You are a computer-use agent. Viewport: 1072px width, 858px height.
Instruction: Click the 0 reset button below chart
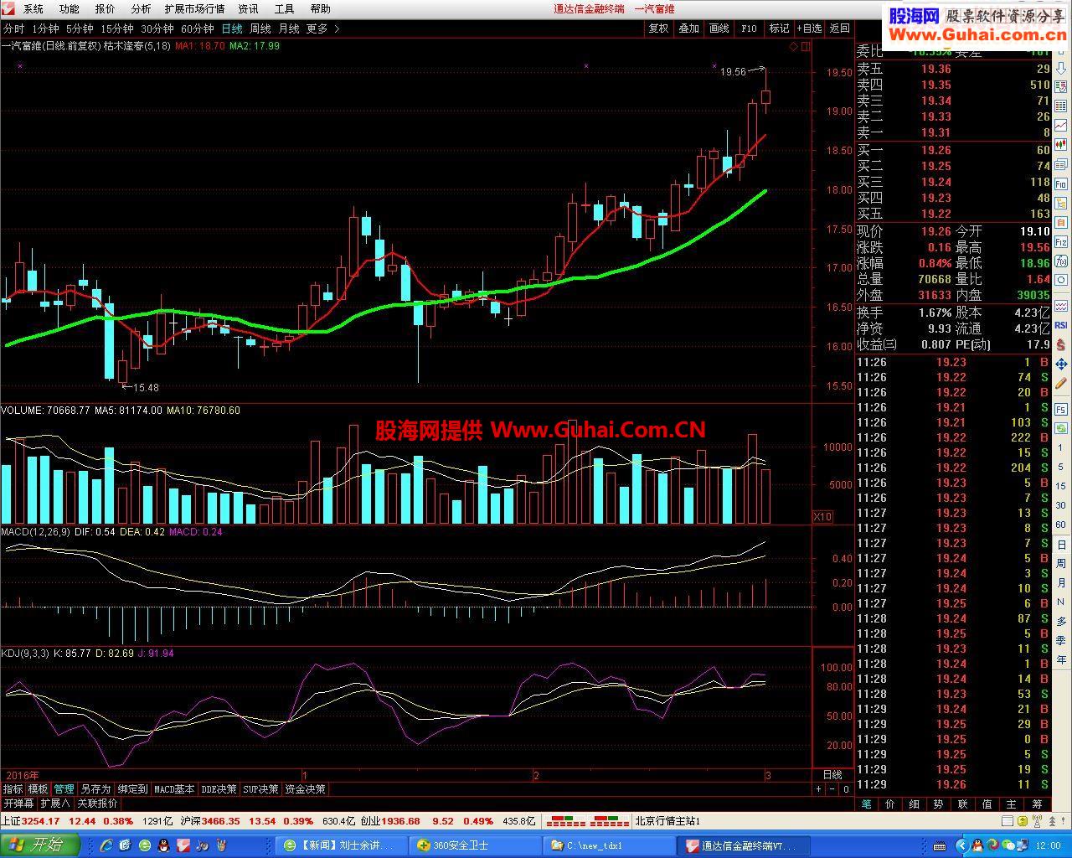(x=846, y=789)
